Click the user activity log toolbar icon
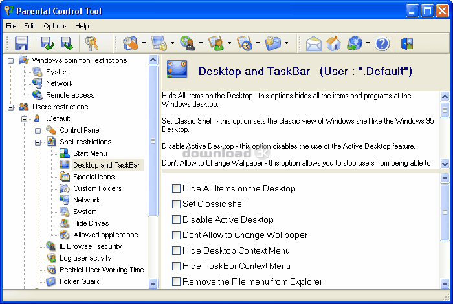The width and height of the screenshot is (453, 304). [216, 43]
